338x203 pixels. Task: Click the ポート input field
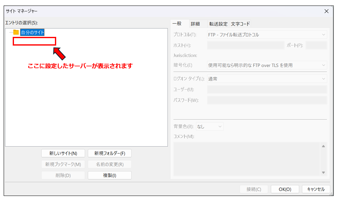click(316, 46)
